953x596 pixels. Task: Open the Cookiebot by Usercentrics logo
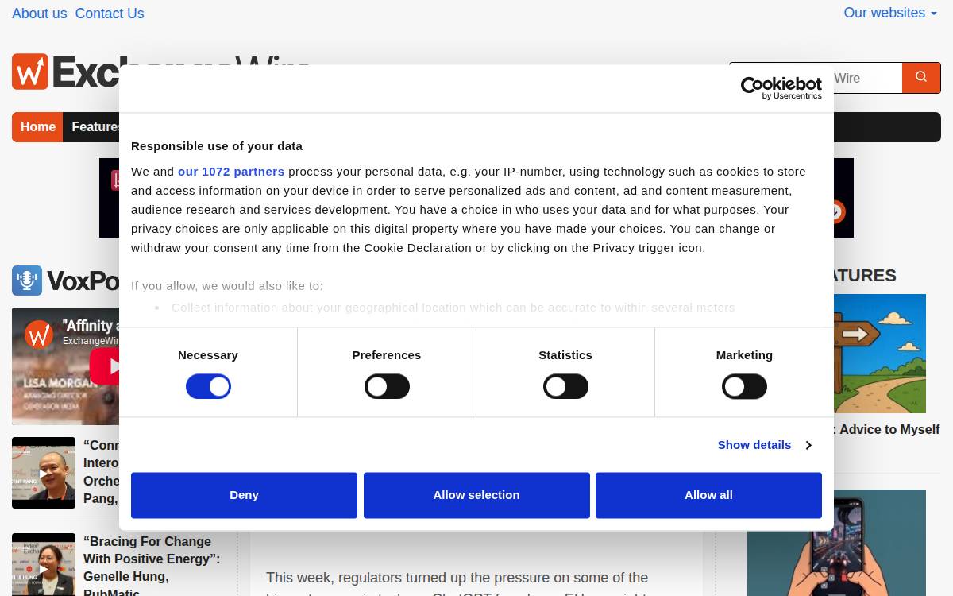pos(781,88)
